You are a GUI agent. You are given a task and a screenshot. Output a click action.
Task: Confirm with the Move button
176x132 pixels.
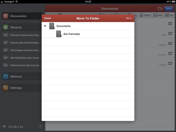click(128, 18)
